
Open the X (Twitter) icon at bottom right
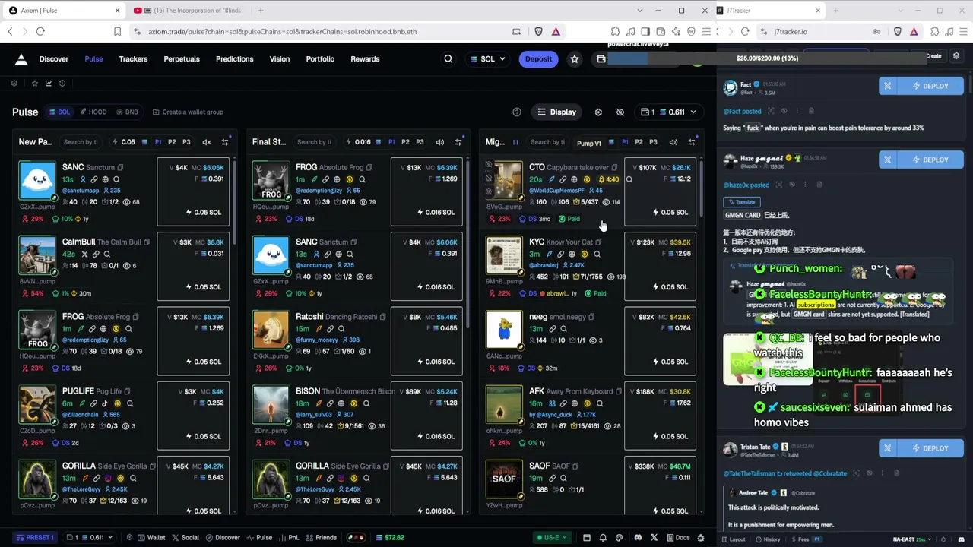[654, 538]
